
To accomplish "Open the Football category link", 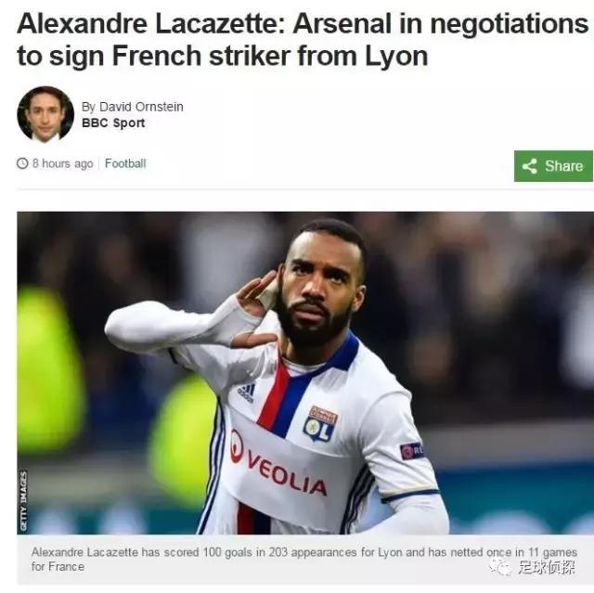I will (x=125, y=163).
